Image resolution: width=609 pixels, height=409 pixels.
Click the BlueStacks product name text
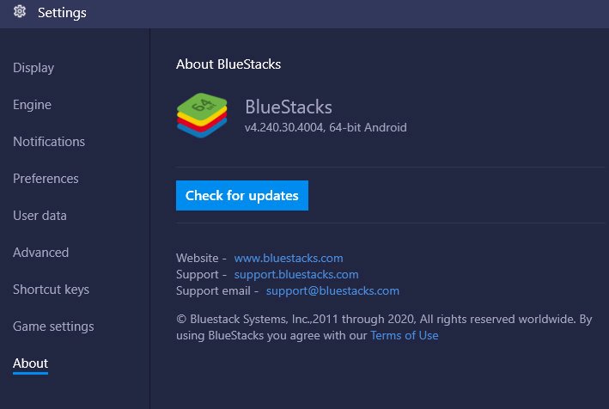point(289,107)
